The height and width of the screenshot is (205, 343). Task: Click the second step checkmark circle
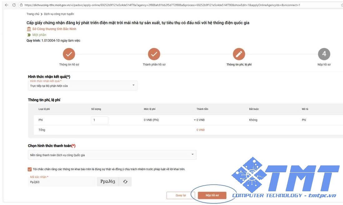coord(154,54)
